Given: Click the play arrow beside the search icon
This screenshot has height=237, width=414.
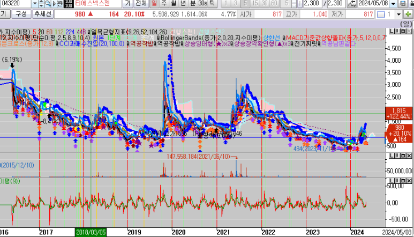Looking at the screenshot, I should 55,3.
